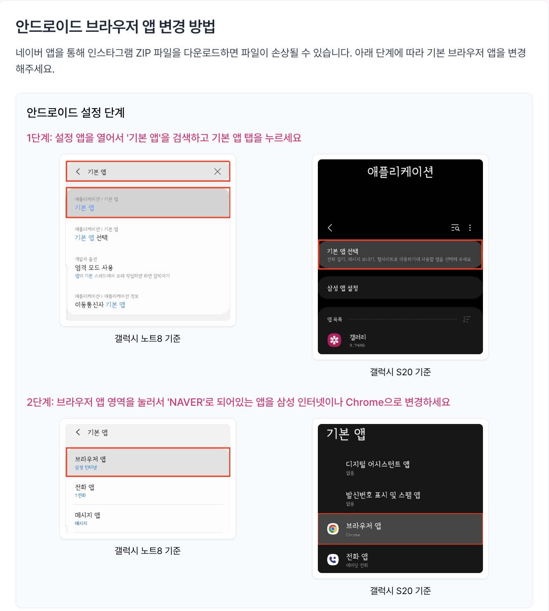Clear search with X icon in Note8 screenshot
Image resolution: width=549 pixels, height=611 pixels.
pyautogui.click(x=218, y=171)
